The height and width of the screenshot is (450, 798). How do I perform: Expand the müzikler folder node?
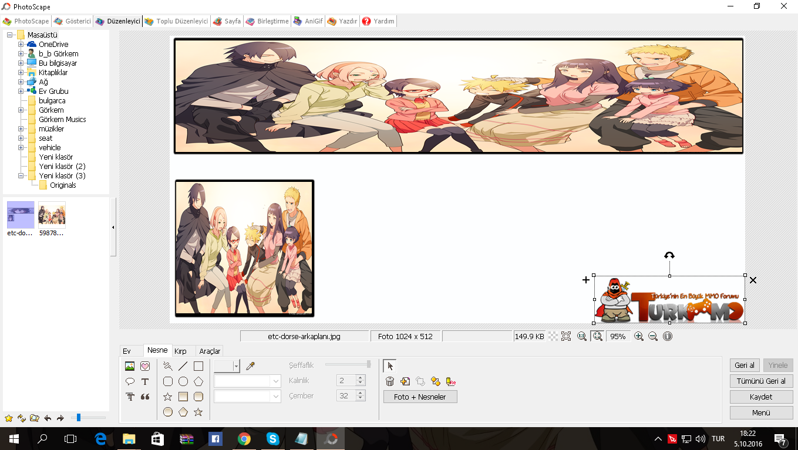point(21,129)
